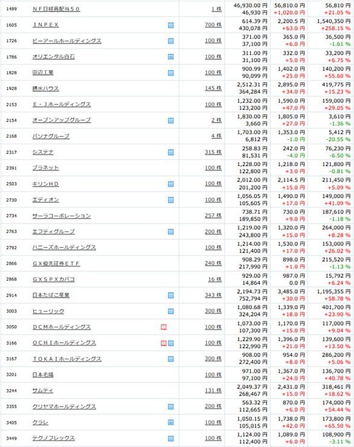Open stock name link for code 1928

(x=45, y=89)
